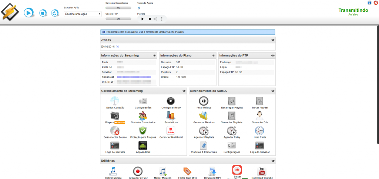Click the Pular Música icon
The width and height of the screenshot is (379, 179).
pyautogui.click(x=204, y=101)
